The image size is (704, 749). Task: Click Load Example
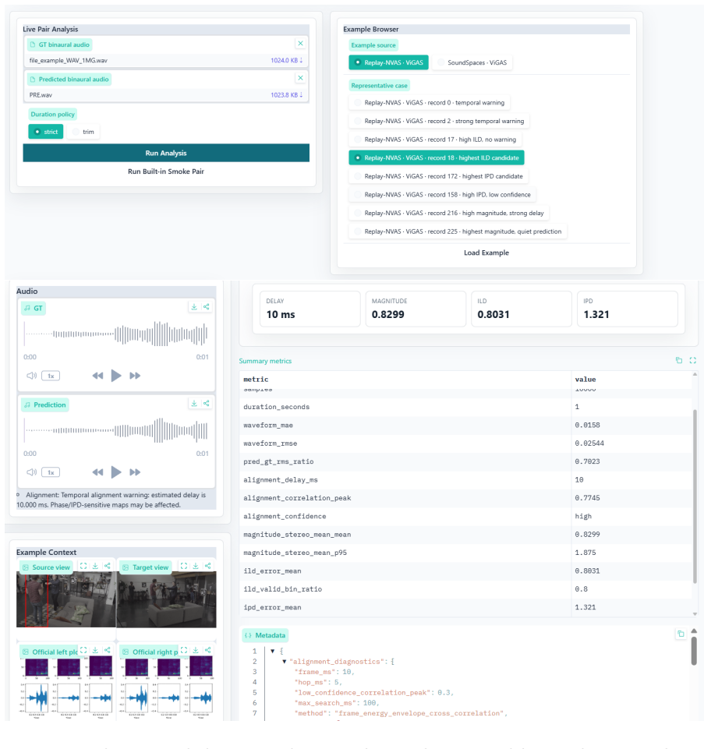coord(486,253)
